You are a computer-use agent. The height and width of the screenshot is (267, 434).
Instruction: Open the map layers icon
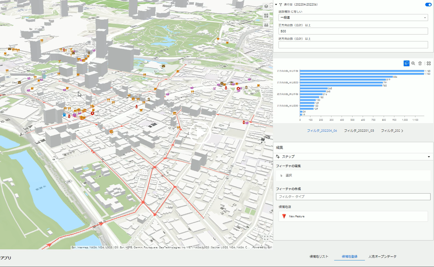coord(266,6)
